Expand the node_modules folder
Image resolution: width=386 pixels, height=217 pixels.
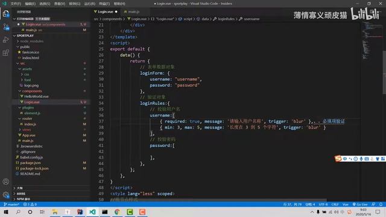(17, 41)
